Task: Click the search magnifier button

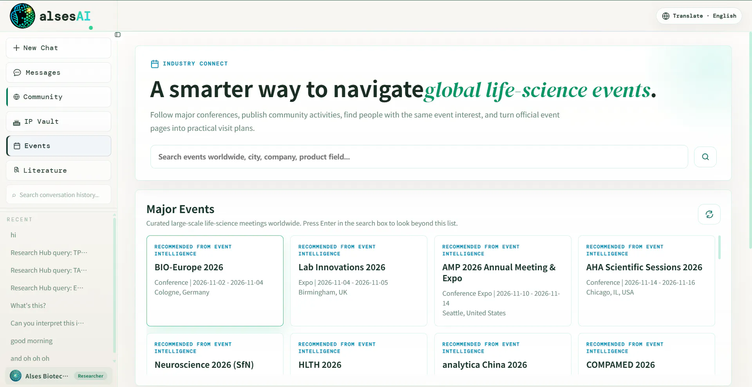Action: 705,157
